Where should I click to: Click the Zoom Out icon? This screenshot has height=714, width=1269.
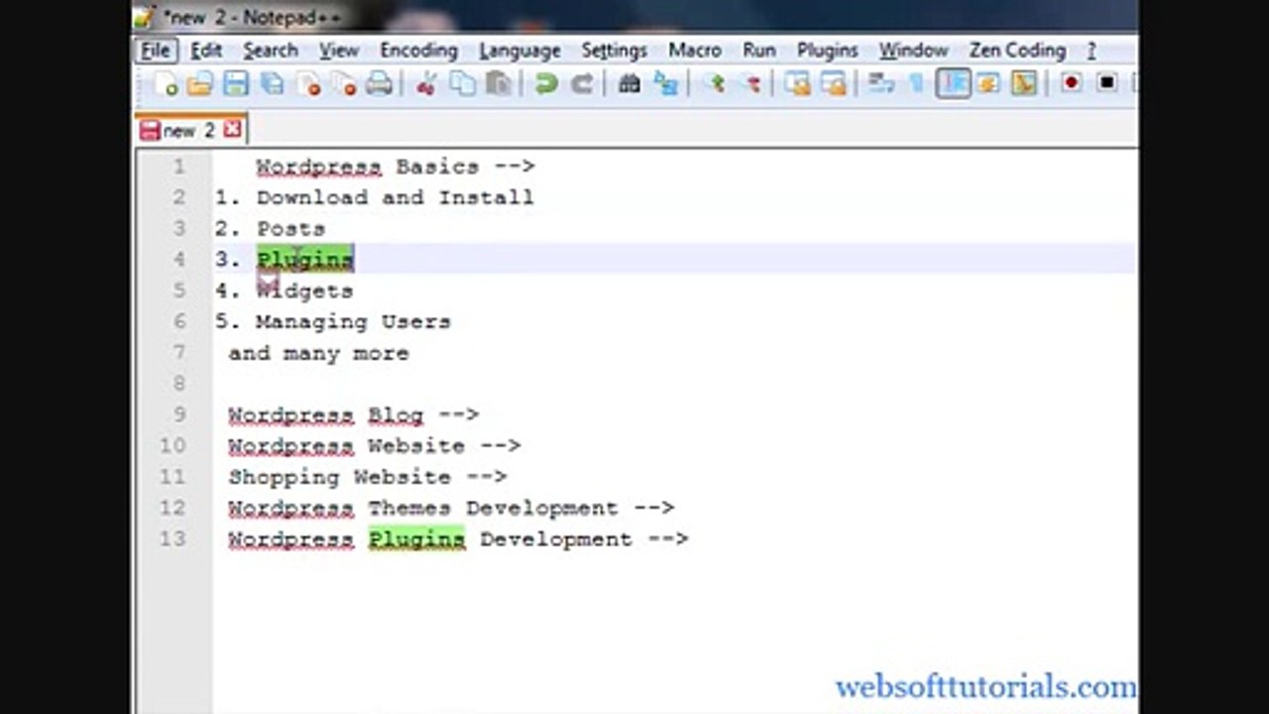tap(750, 84)
